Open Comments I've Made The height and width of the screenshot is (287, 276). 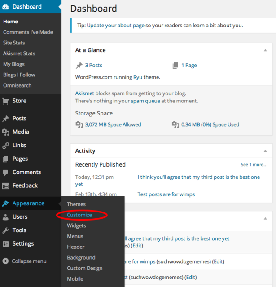(x=28, y=32)
